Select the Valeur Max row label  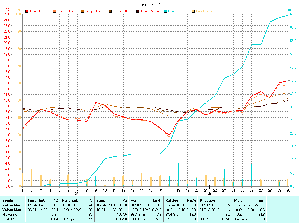point(11,210)
